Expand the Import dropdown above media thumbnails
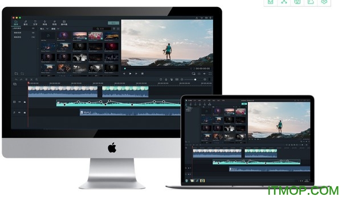This screenshot has height=205, width=342. click(44, 28)
